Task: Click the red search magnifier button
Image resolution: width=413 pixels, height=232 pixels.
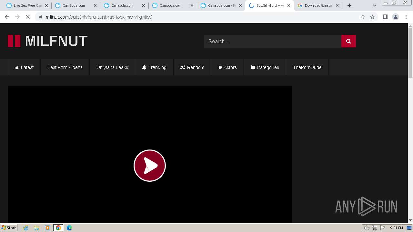Action: click(x=348, y=41)
